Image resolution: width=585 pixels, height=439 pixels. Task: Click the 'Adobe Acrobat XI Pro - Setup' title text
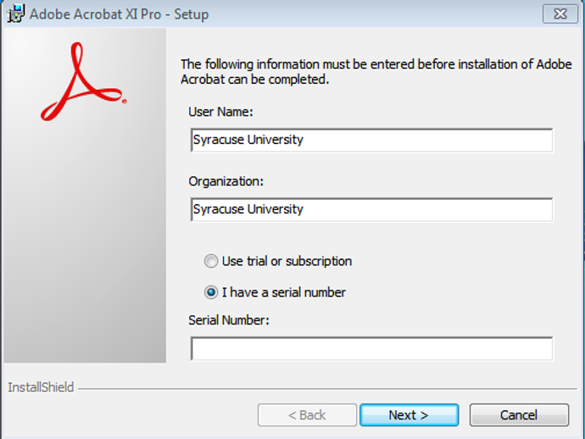point(119,14)
